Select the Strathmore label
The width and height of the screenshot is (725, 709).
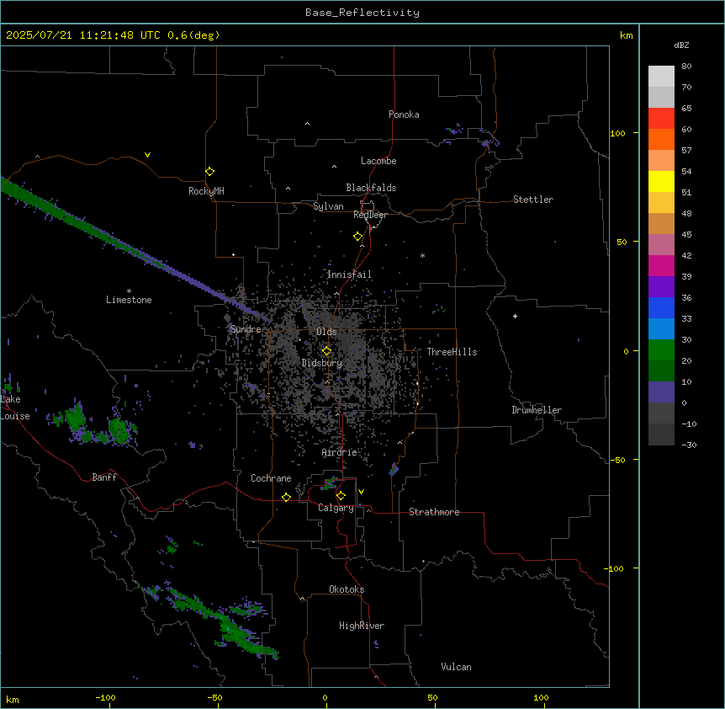coord(434,512)
